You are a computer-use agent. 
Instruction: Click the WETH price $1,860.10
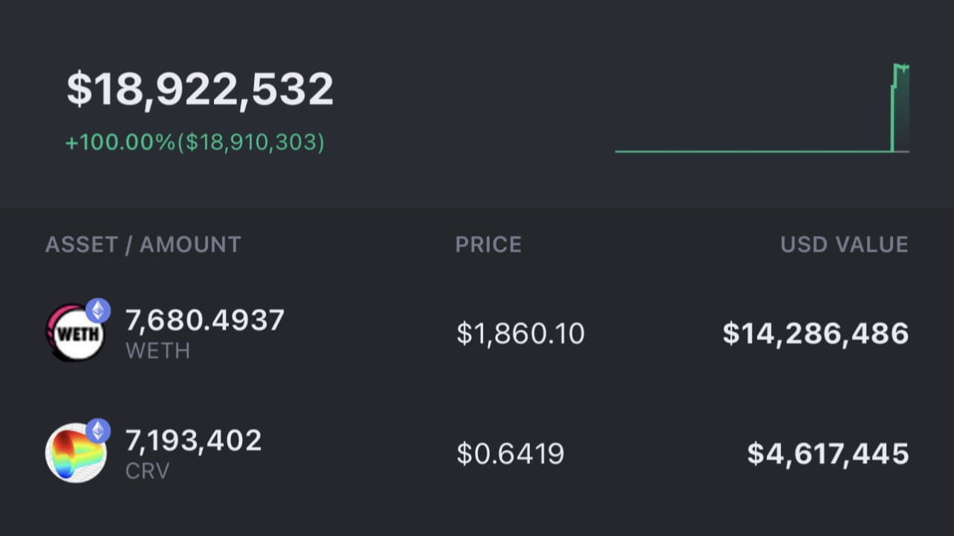[520, 334]
